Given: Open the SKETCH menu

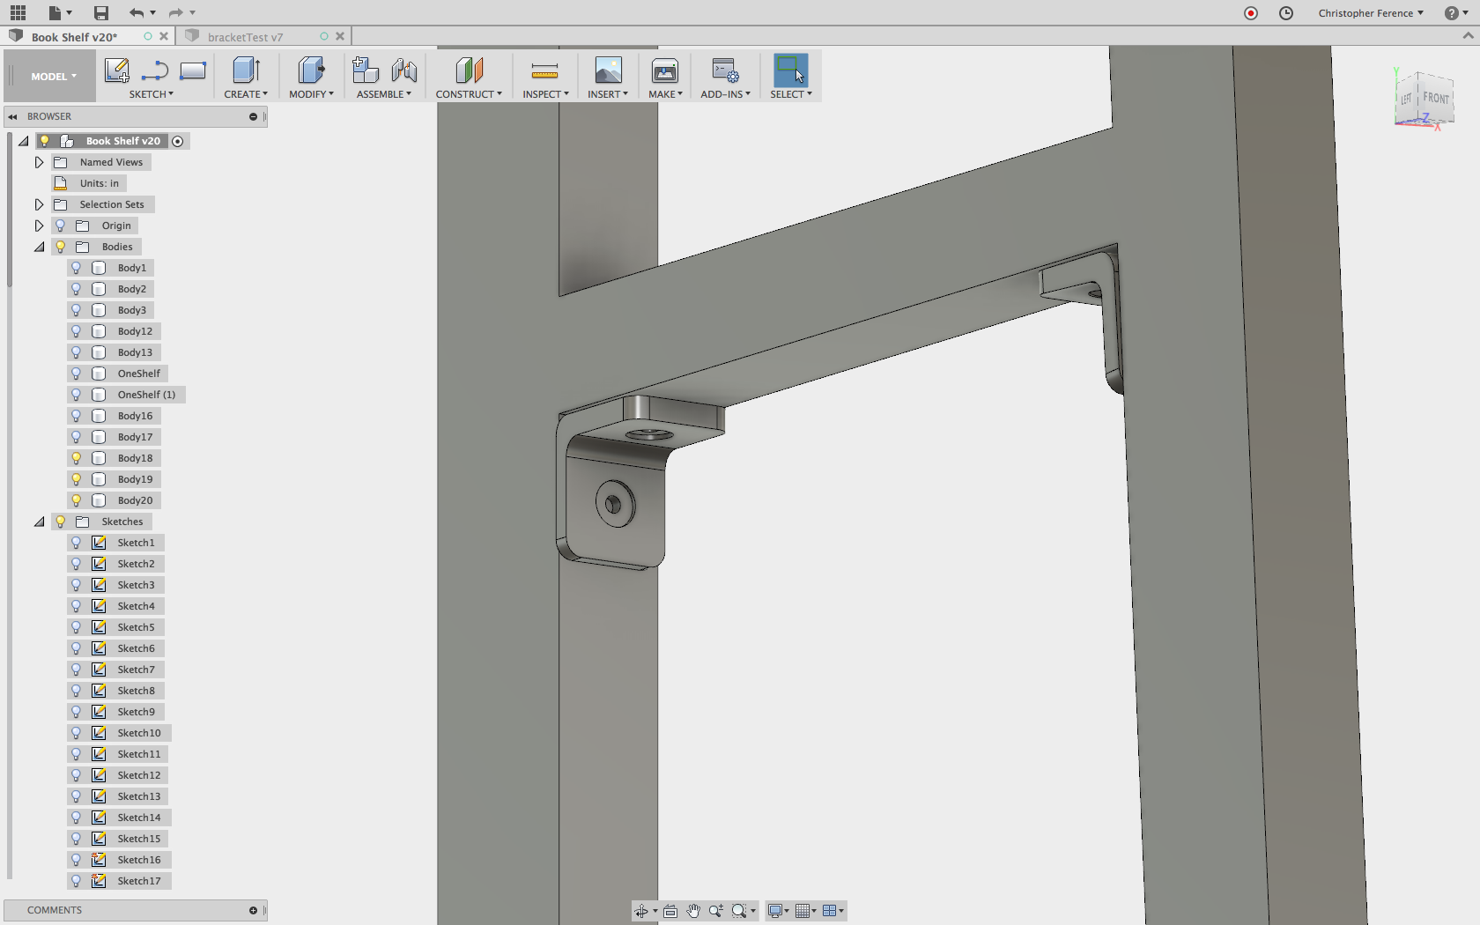Looking at the screenshot, I should tap(152, 94).
